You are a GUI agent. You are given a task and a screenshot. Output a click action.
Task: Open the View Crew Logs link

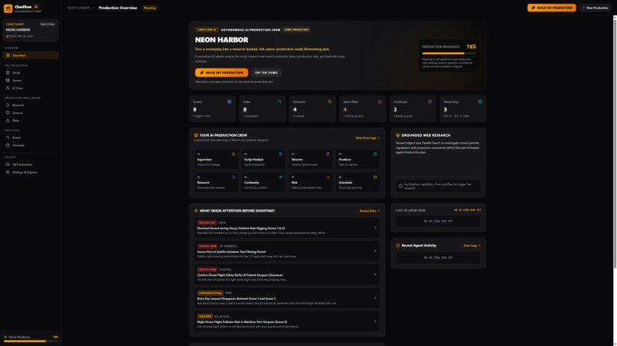[367, 137]
